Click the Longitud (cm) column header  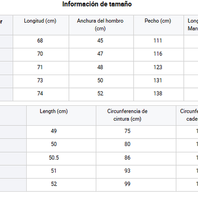coord(41,25)
